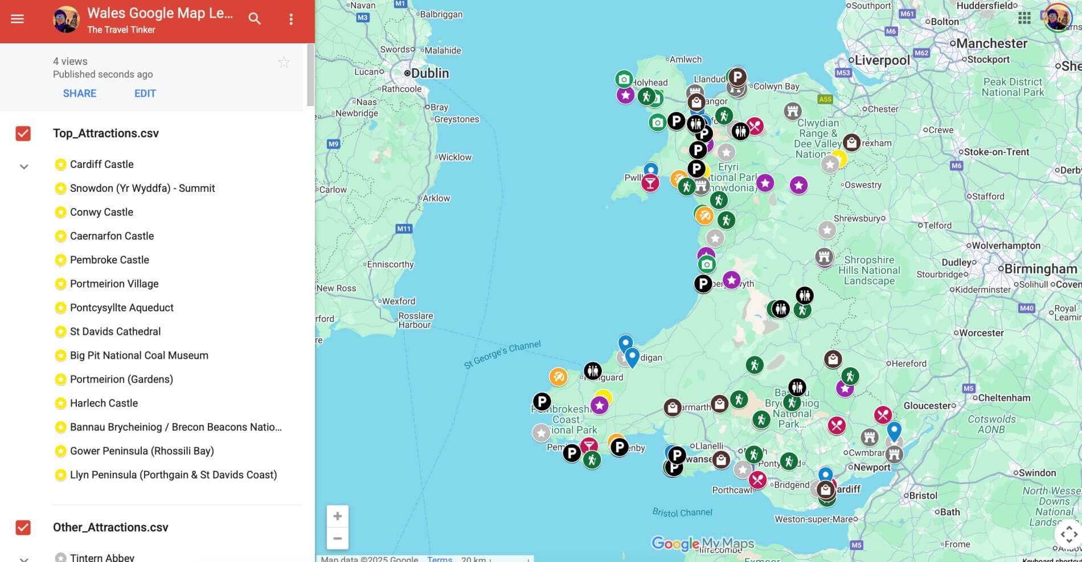Open the hamburger main menu
This screenshot has height=562, width=1082.
coord(18,19)
